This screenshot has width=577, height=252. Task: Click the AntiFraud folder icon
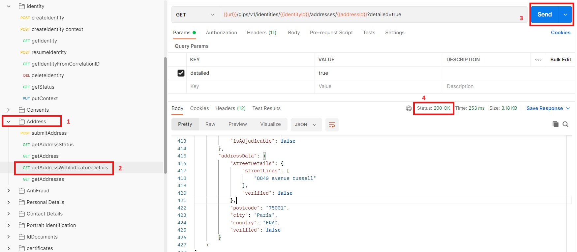(22, 191)
